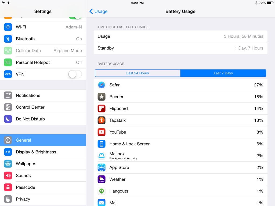Tap the Passcode lock icon
Viewport: 275px width, 206px height.
point(8,187)
